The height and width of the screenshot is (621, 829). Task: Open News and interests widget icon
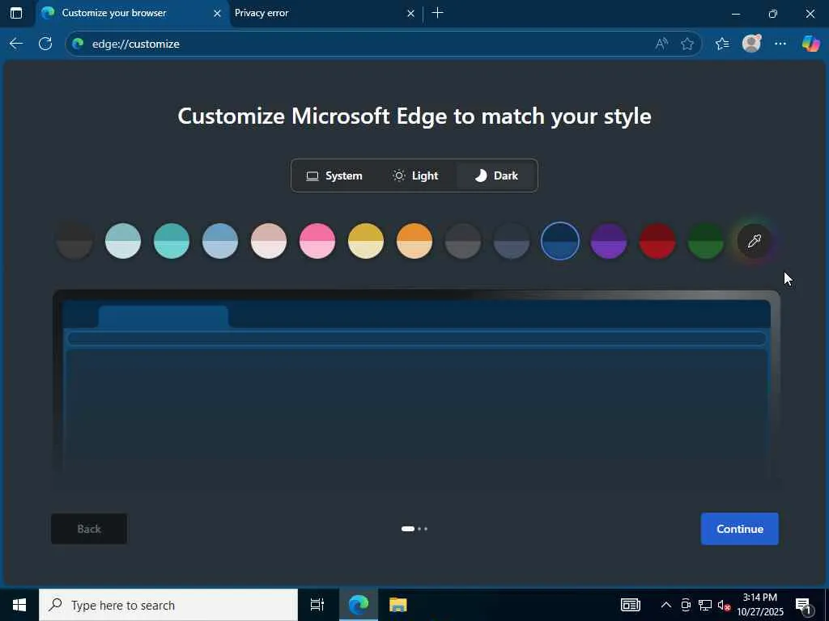(x=630, y=605)
